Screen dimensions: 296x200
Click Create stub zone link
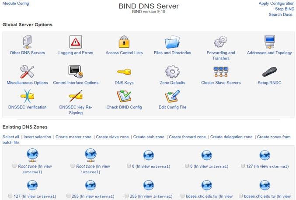(x=149, y=137)
